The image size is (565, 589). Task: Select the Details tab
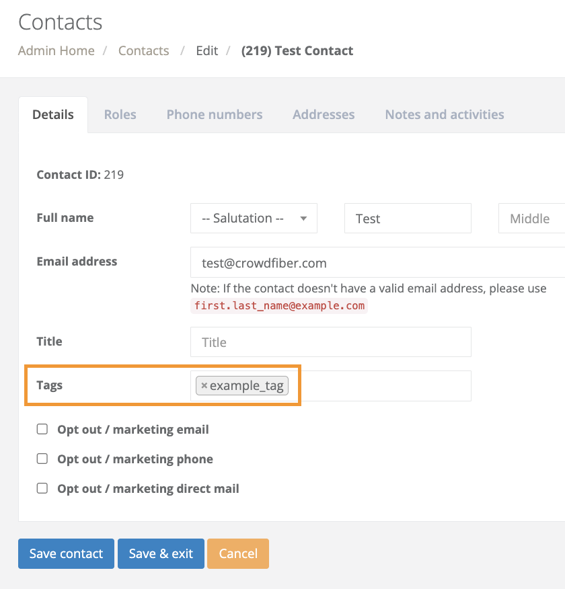coord(53,114)
